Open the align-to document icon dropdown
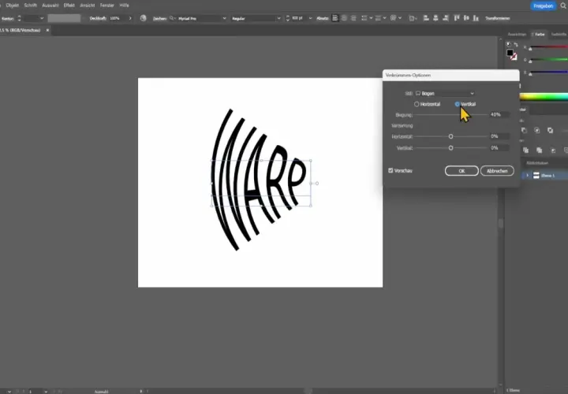Screen dimensions: 568x394 tap(413, 18)
